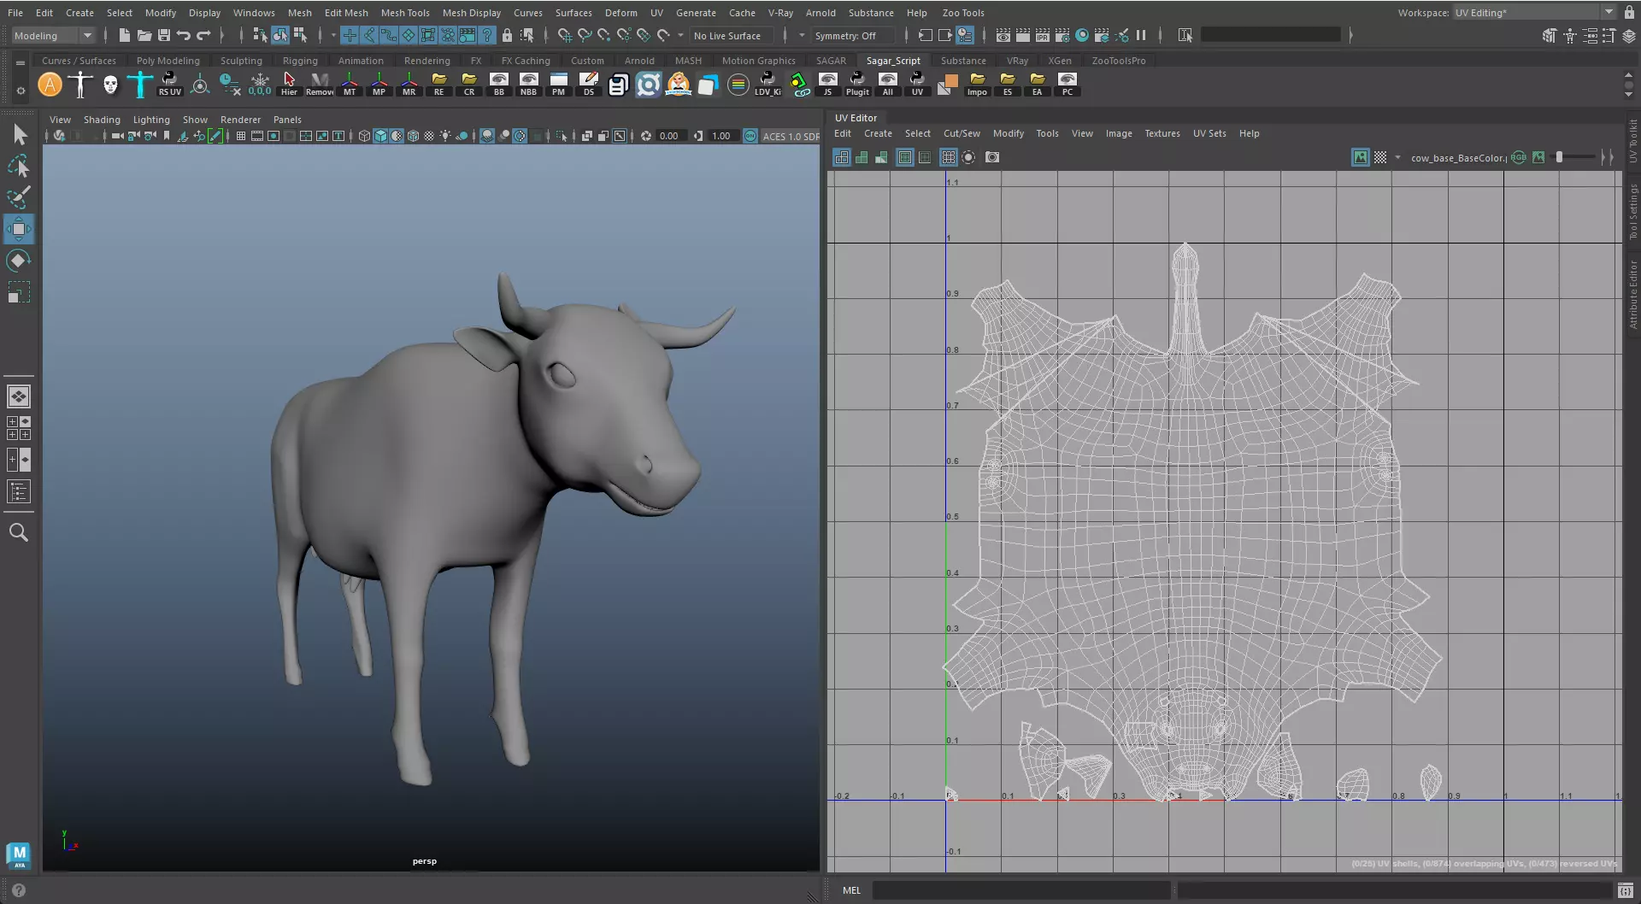This screenshot has height=904, width=1641.
Task: Toggle viewport use all lights bulb
Action: coord(444,136)
